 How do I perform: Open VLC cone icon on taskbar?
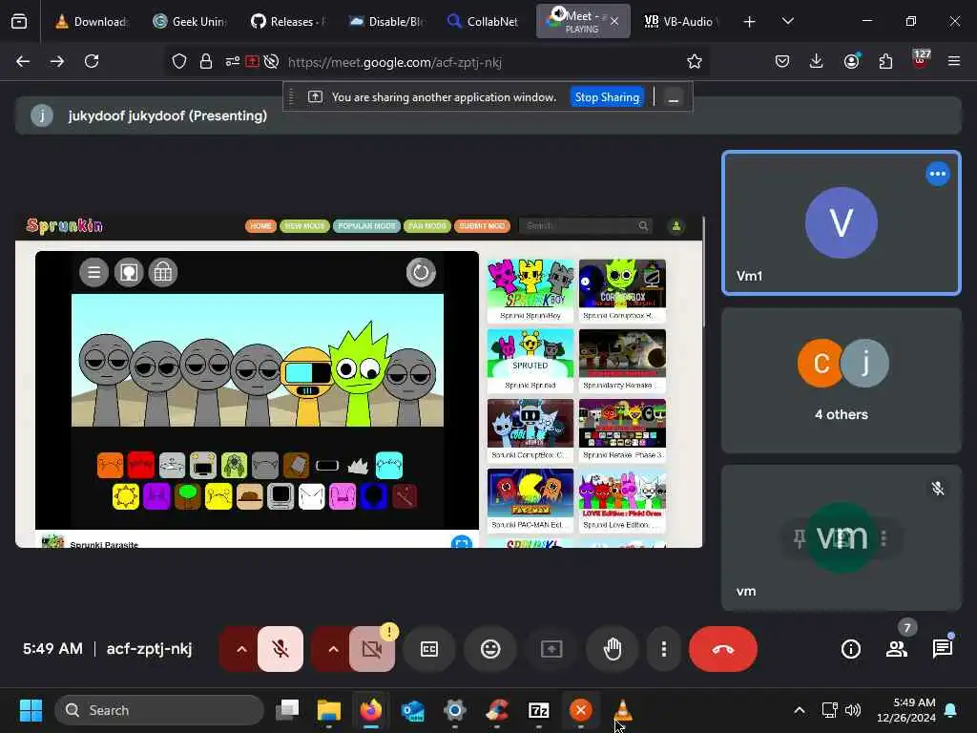coord(622,710)
